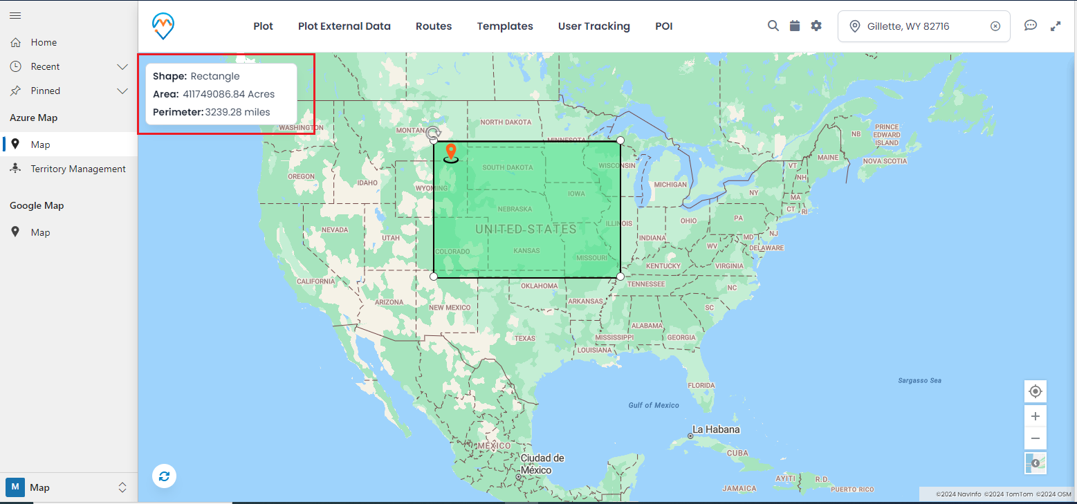Open the POI menu
This screenshot has height=504, width=1077.
click(664, 26)
